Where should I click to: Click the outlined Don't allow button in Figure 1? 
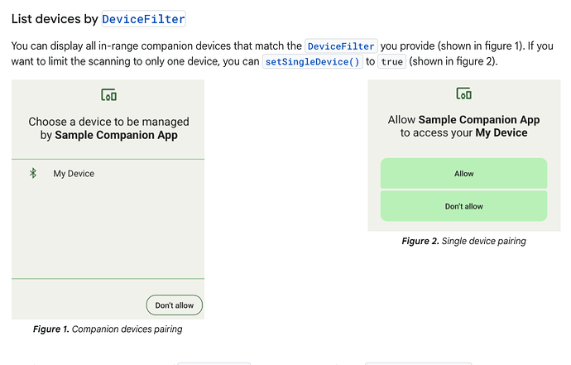coord(175,305)
